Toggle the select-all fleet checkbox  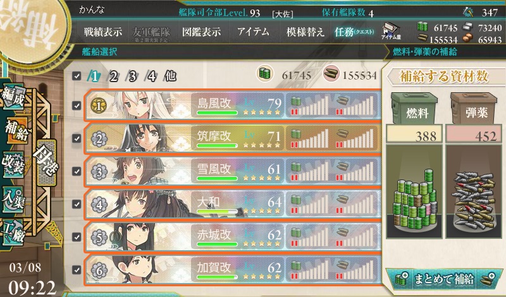pyautogui.click(x=77, y=76)
